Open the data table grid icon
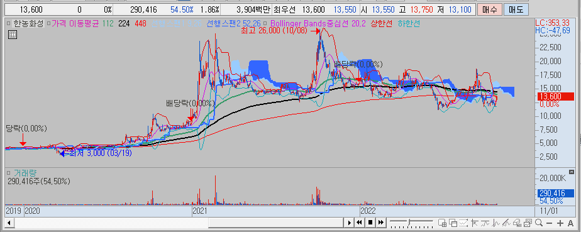This screenshot has width=581, height=232. pos(12,35)
